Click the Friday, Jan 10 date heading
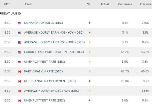 pyautogui.click(x=10, y=13)
